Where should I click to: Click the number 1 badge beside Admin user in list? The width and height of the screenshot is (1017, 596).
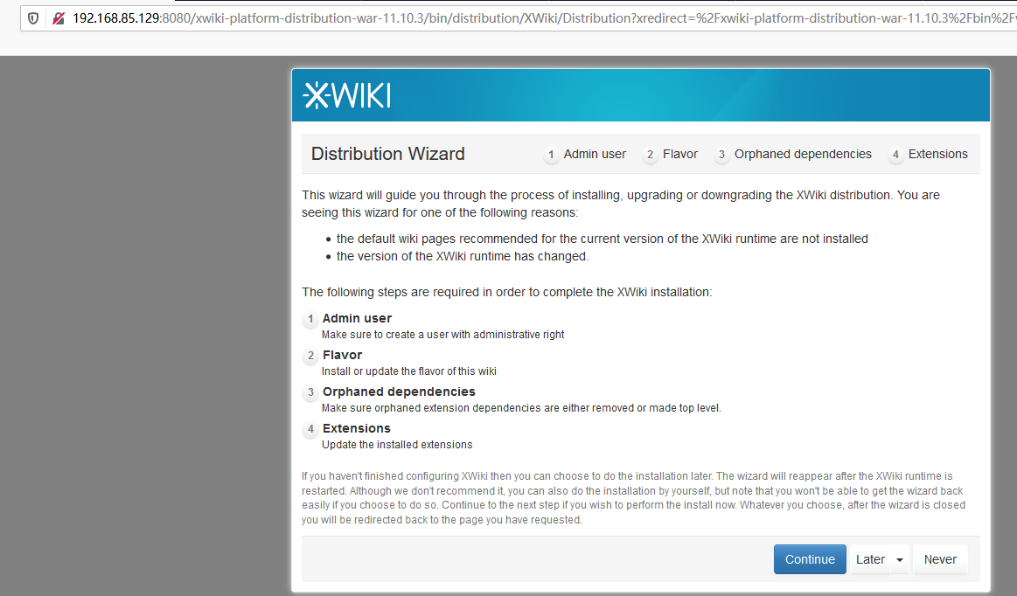(310, 319)
